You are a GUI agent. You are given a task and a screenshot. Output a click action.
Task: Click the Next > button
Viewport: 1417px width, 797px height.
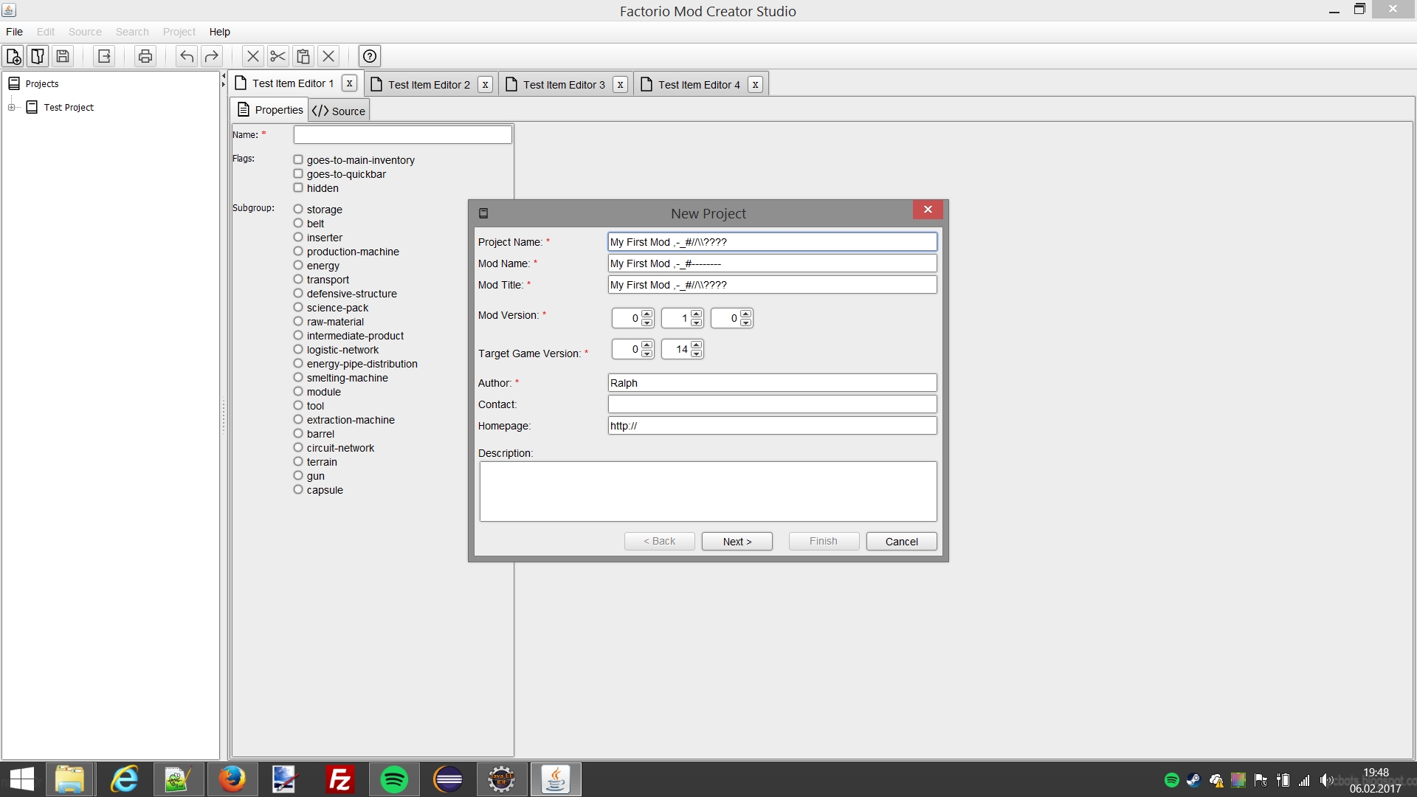click(x=737, y=542)
